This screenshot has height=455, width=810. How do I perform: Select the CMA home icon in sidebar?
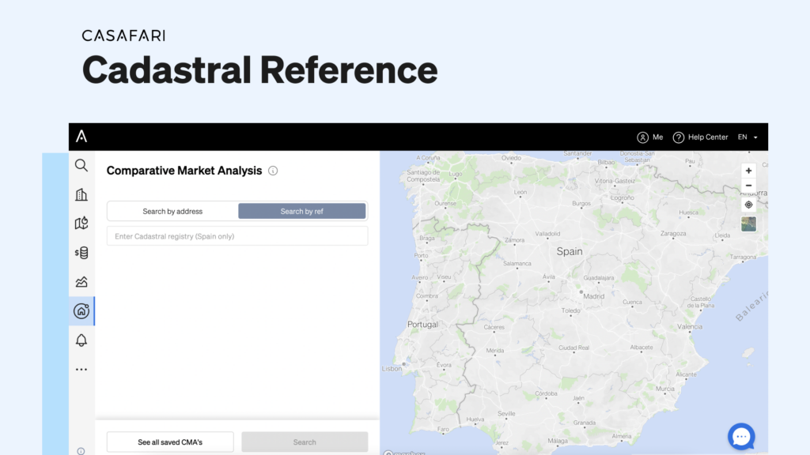coord(81,310)
